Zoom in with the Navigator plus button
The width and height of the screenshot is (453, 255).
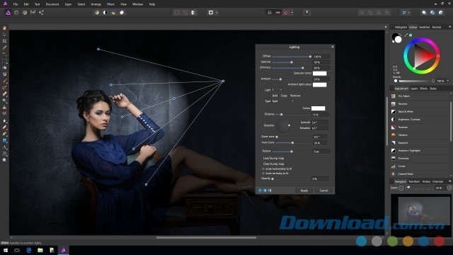[x=449, y=188]
